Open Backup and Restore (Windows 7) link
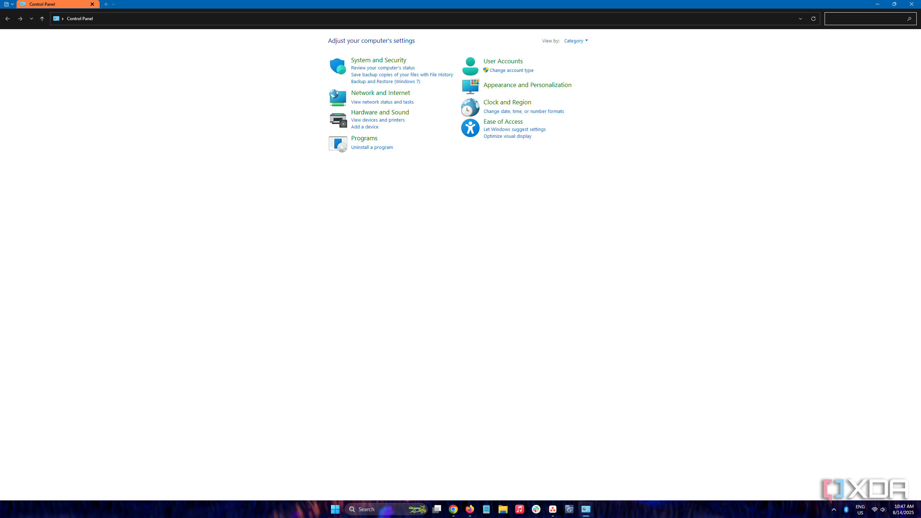The image size is (921, 518). [x=386, y=81]
